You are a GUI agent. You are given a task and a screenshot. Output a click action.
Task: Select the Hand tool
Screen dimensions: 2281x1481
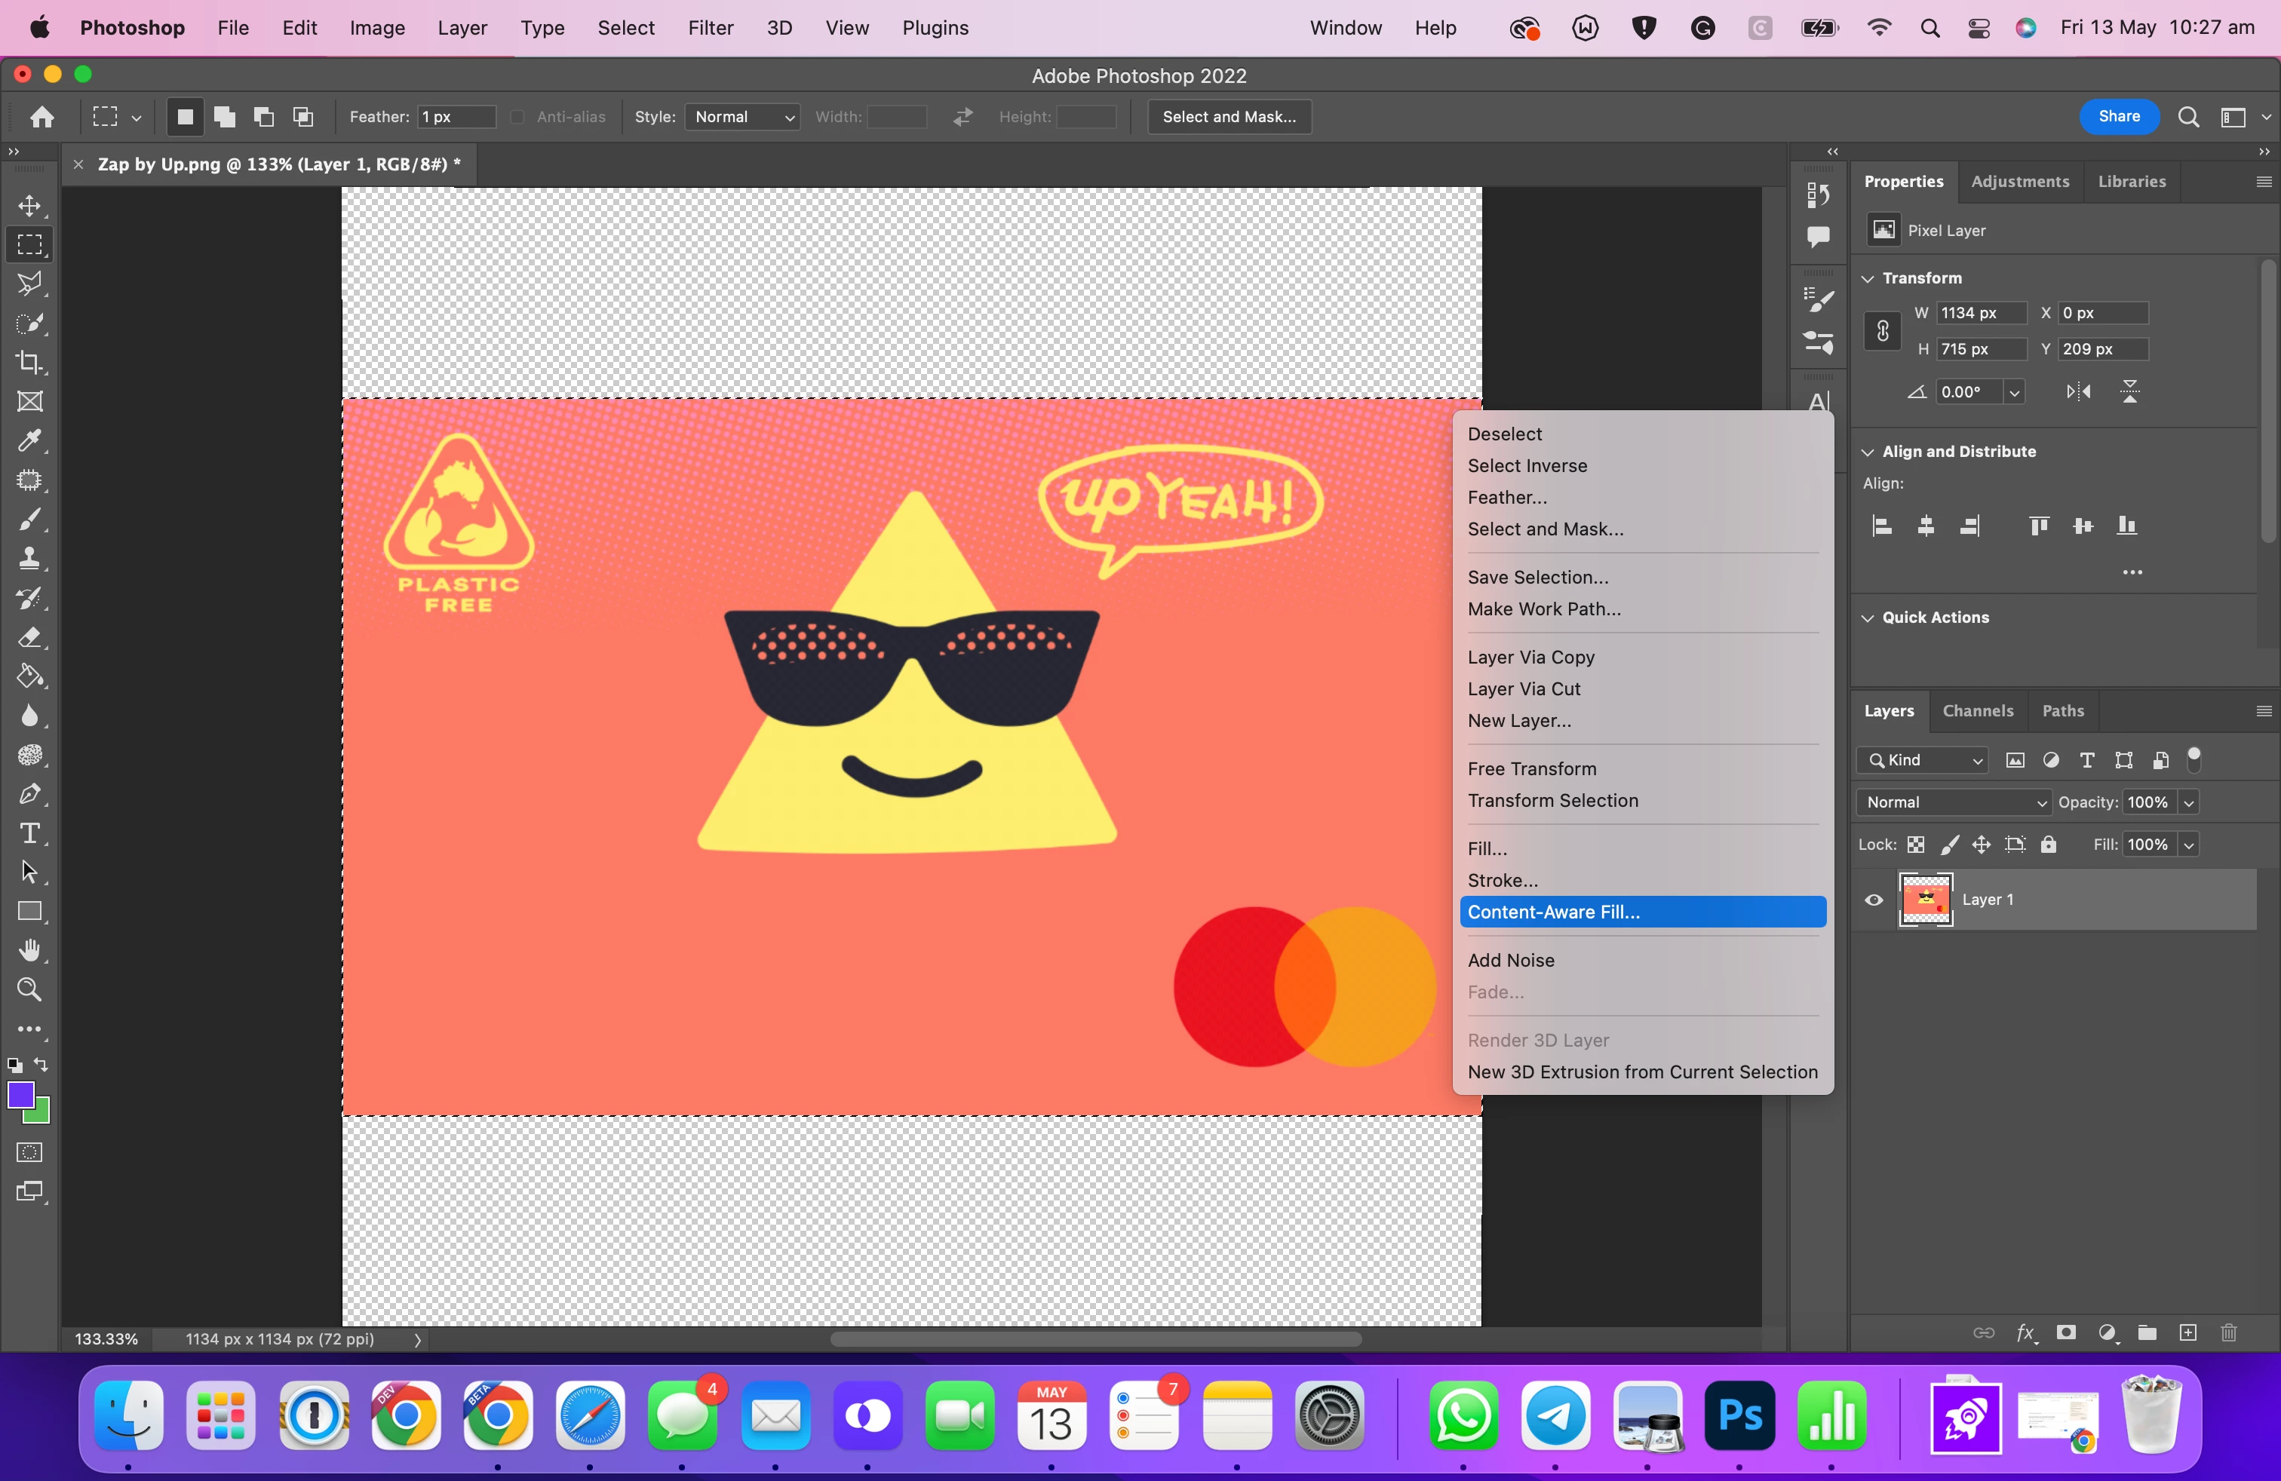click(x=29, y=950)
